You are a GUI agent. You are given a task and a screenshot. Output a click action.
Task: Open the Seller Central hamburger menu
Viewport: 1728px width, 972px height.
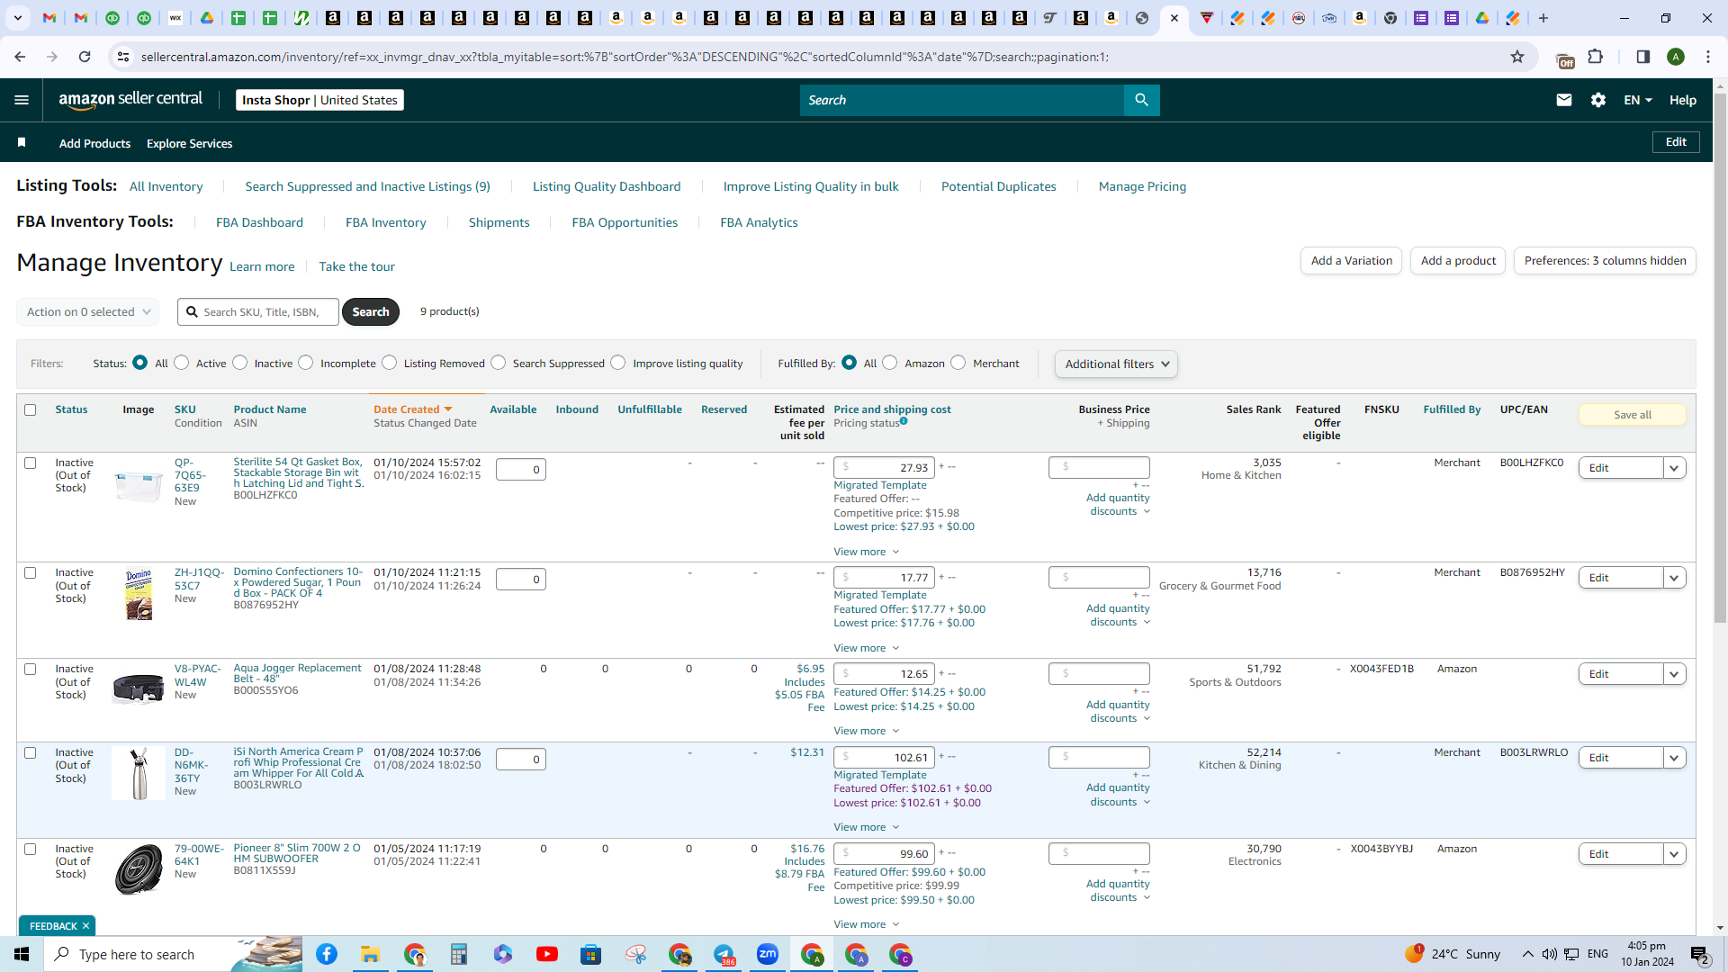22,100
